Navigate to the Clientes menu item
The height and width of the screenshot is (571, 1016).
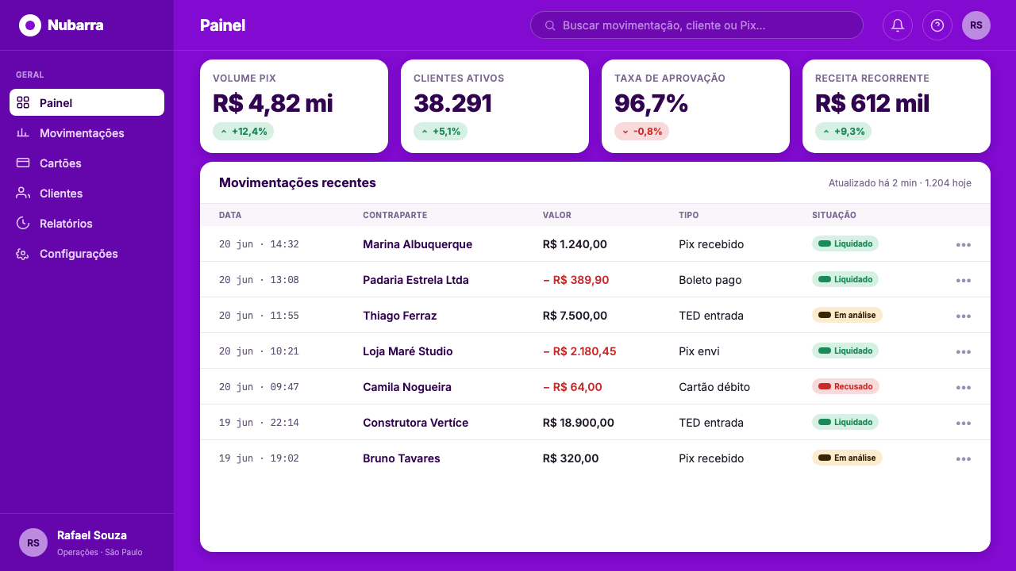pos(87,193)
